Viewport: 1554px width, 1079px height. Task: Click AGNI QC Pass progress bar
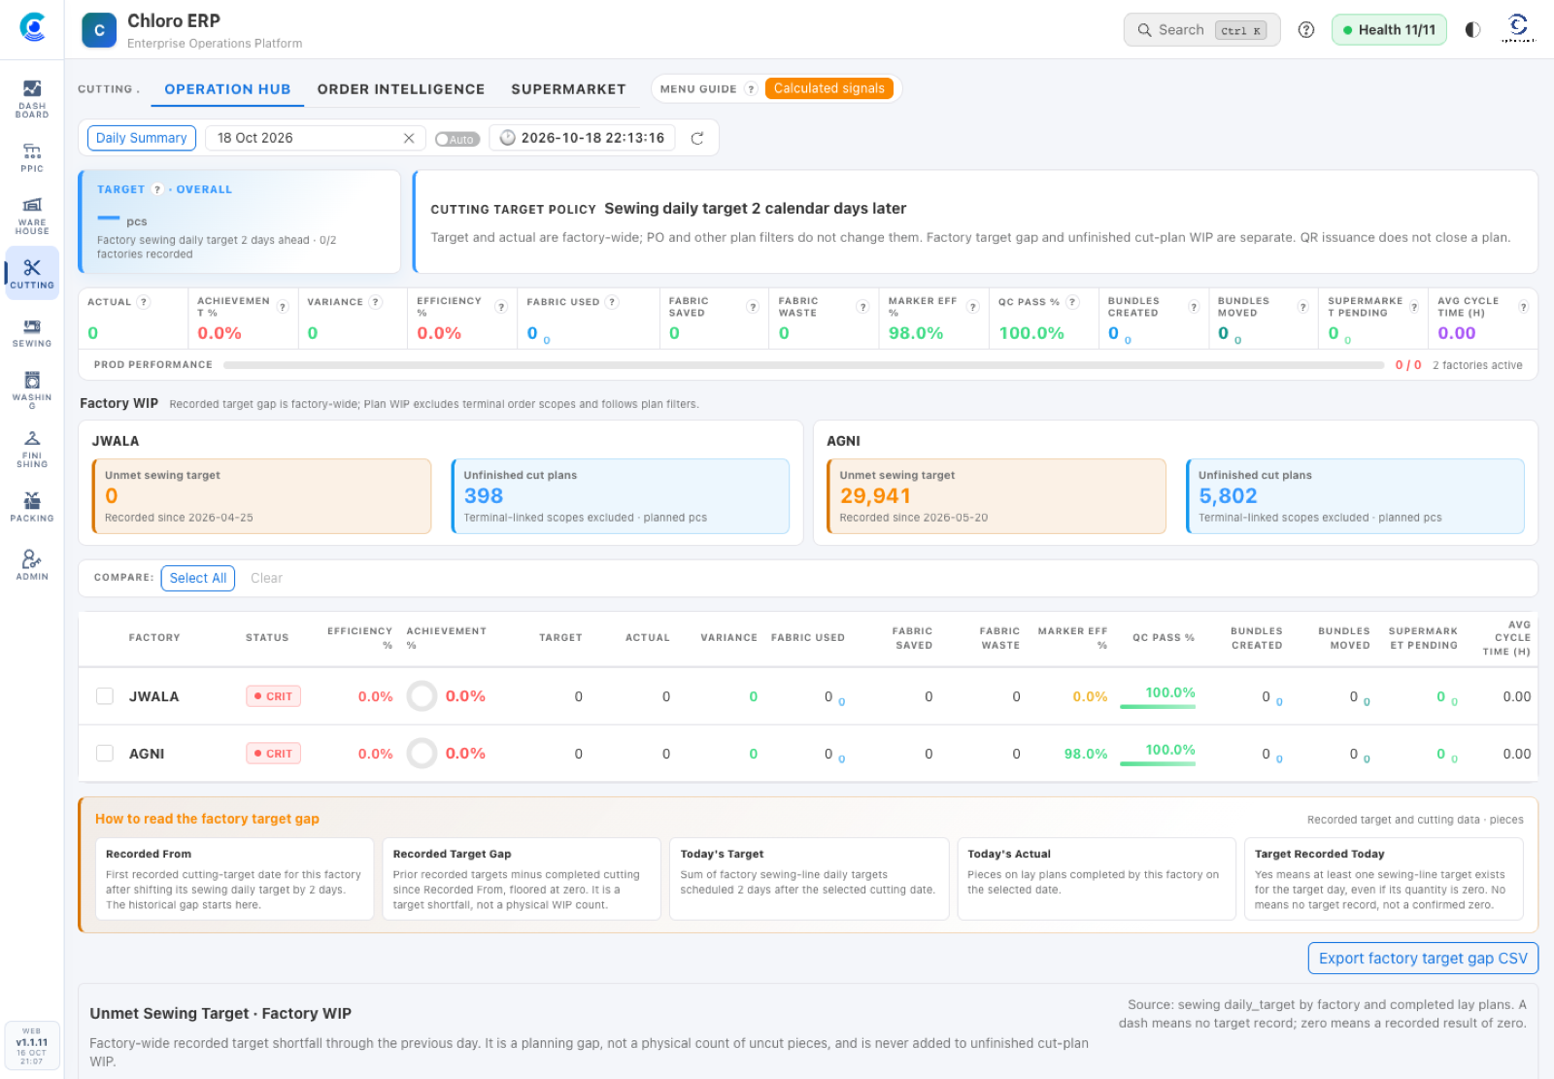click(x=1158, y=763)
